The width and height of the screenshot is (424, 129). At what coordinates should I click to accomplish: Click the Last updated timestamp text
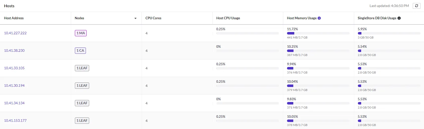click(x=389, y=6)
